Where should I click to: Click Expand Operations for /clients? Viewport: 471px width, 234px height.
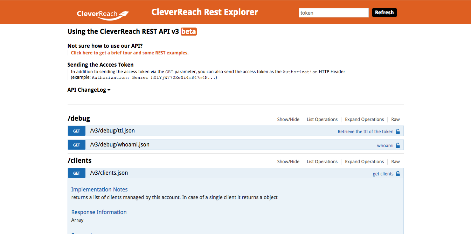click(365, 161)
